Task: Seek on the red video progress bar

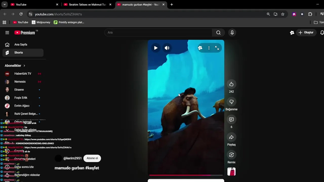Action: tap(186, 175)
